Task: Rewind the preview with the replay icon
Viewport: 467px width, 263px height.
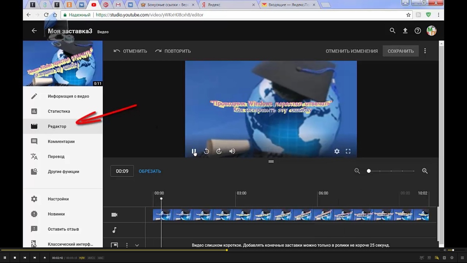Action: [207, 151]
